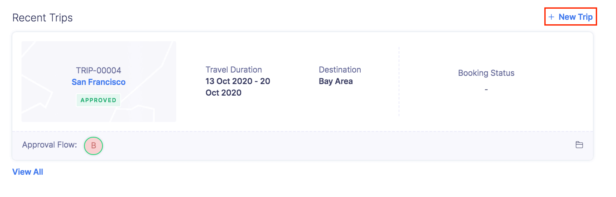Click the B approver avatar
616x197 pixels.
click(93, 145)
